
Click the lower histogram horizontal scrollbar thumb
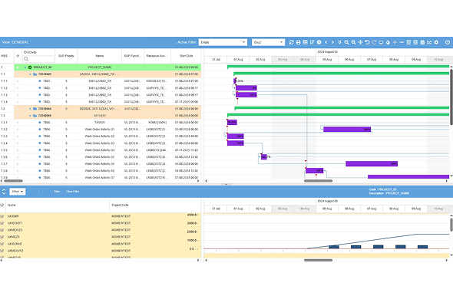pos(318,260)
